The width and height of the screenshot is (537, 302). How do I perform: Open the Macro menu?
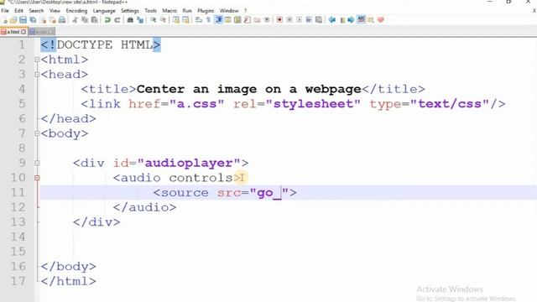pos(169,11)
